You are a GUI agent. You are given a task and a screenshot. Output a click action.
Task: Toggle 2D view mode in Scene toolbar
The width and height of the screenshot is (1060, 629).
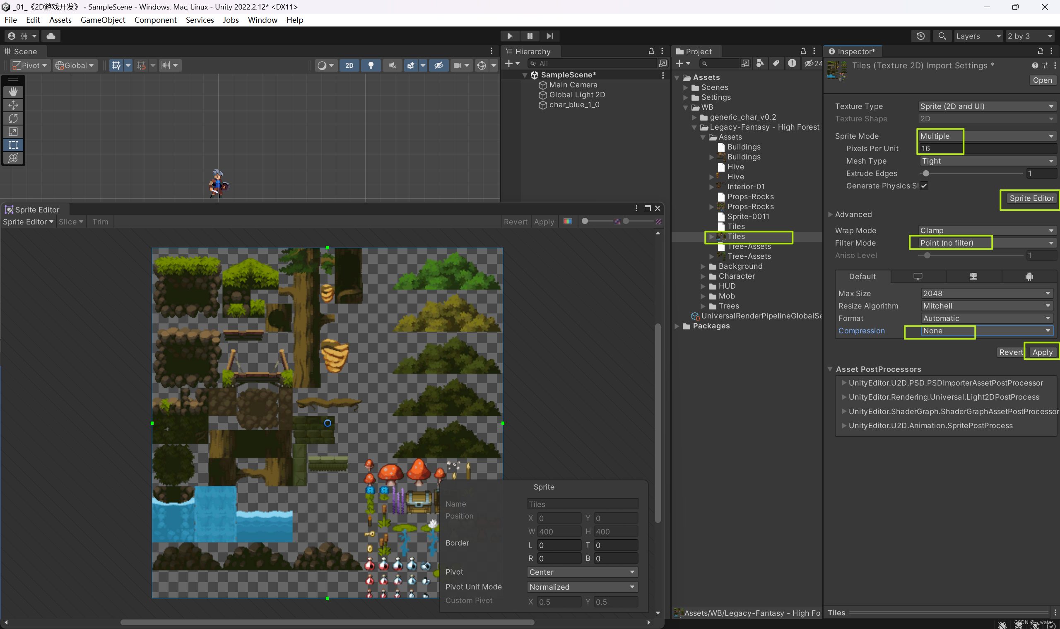[349, 65]
